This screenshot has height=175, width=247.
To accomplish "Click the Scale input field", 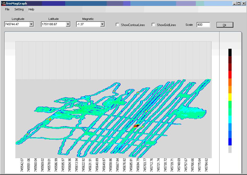I will (203, 25).
